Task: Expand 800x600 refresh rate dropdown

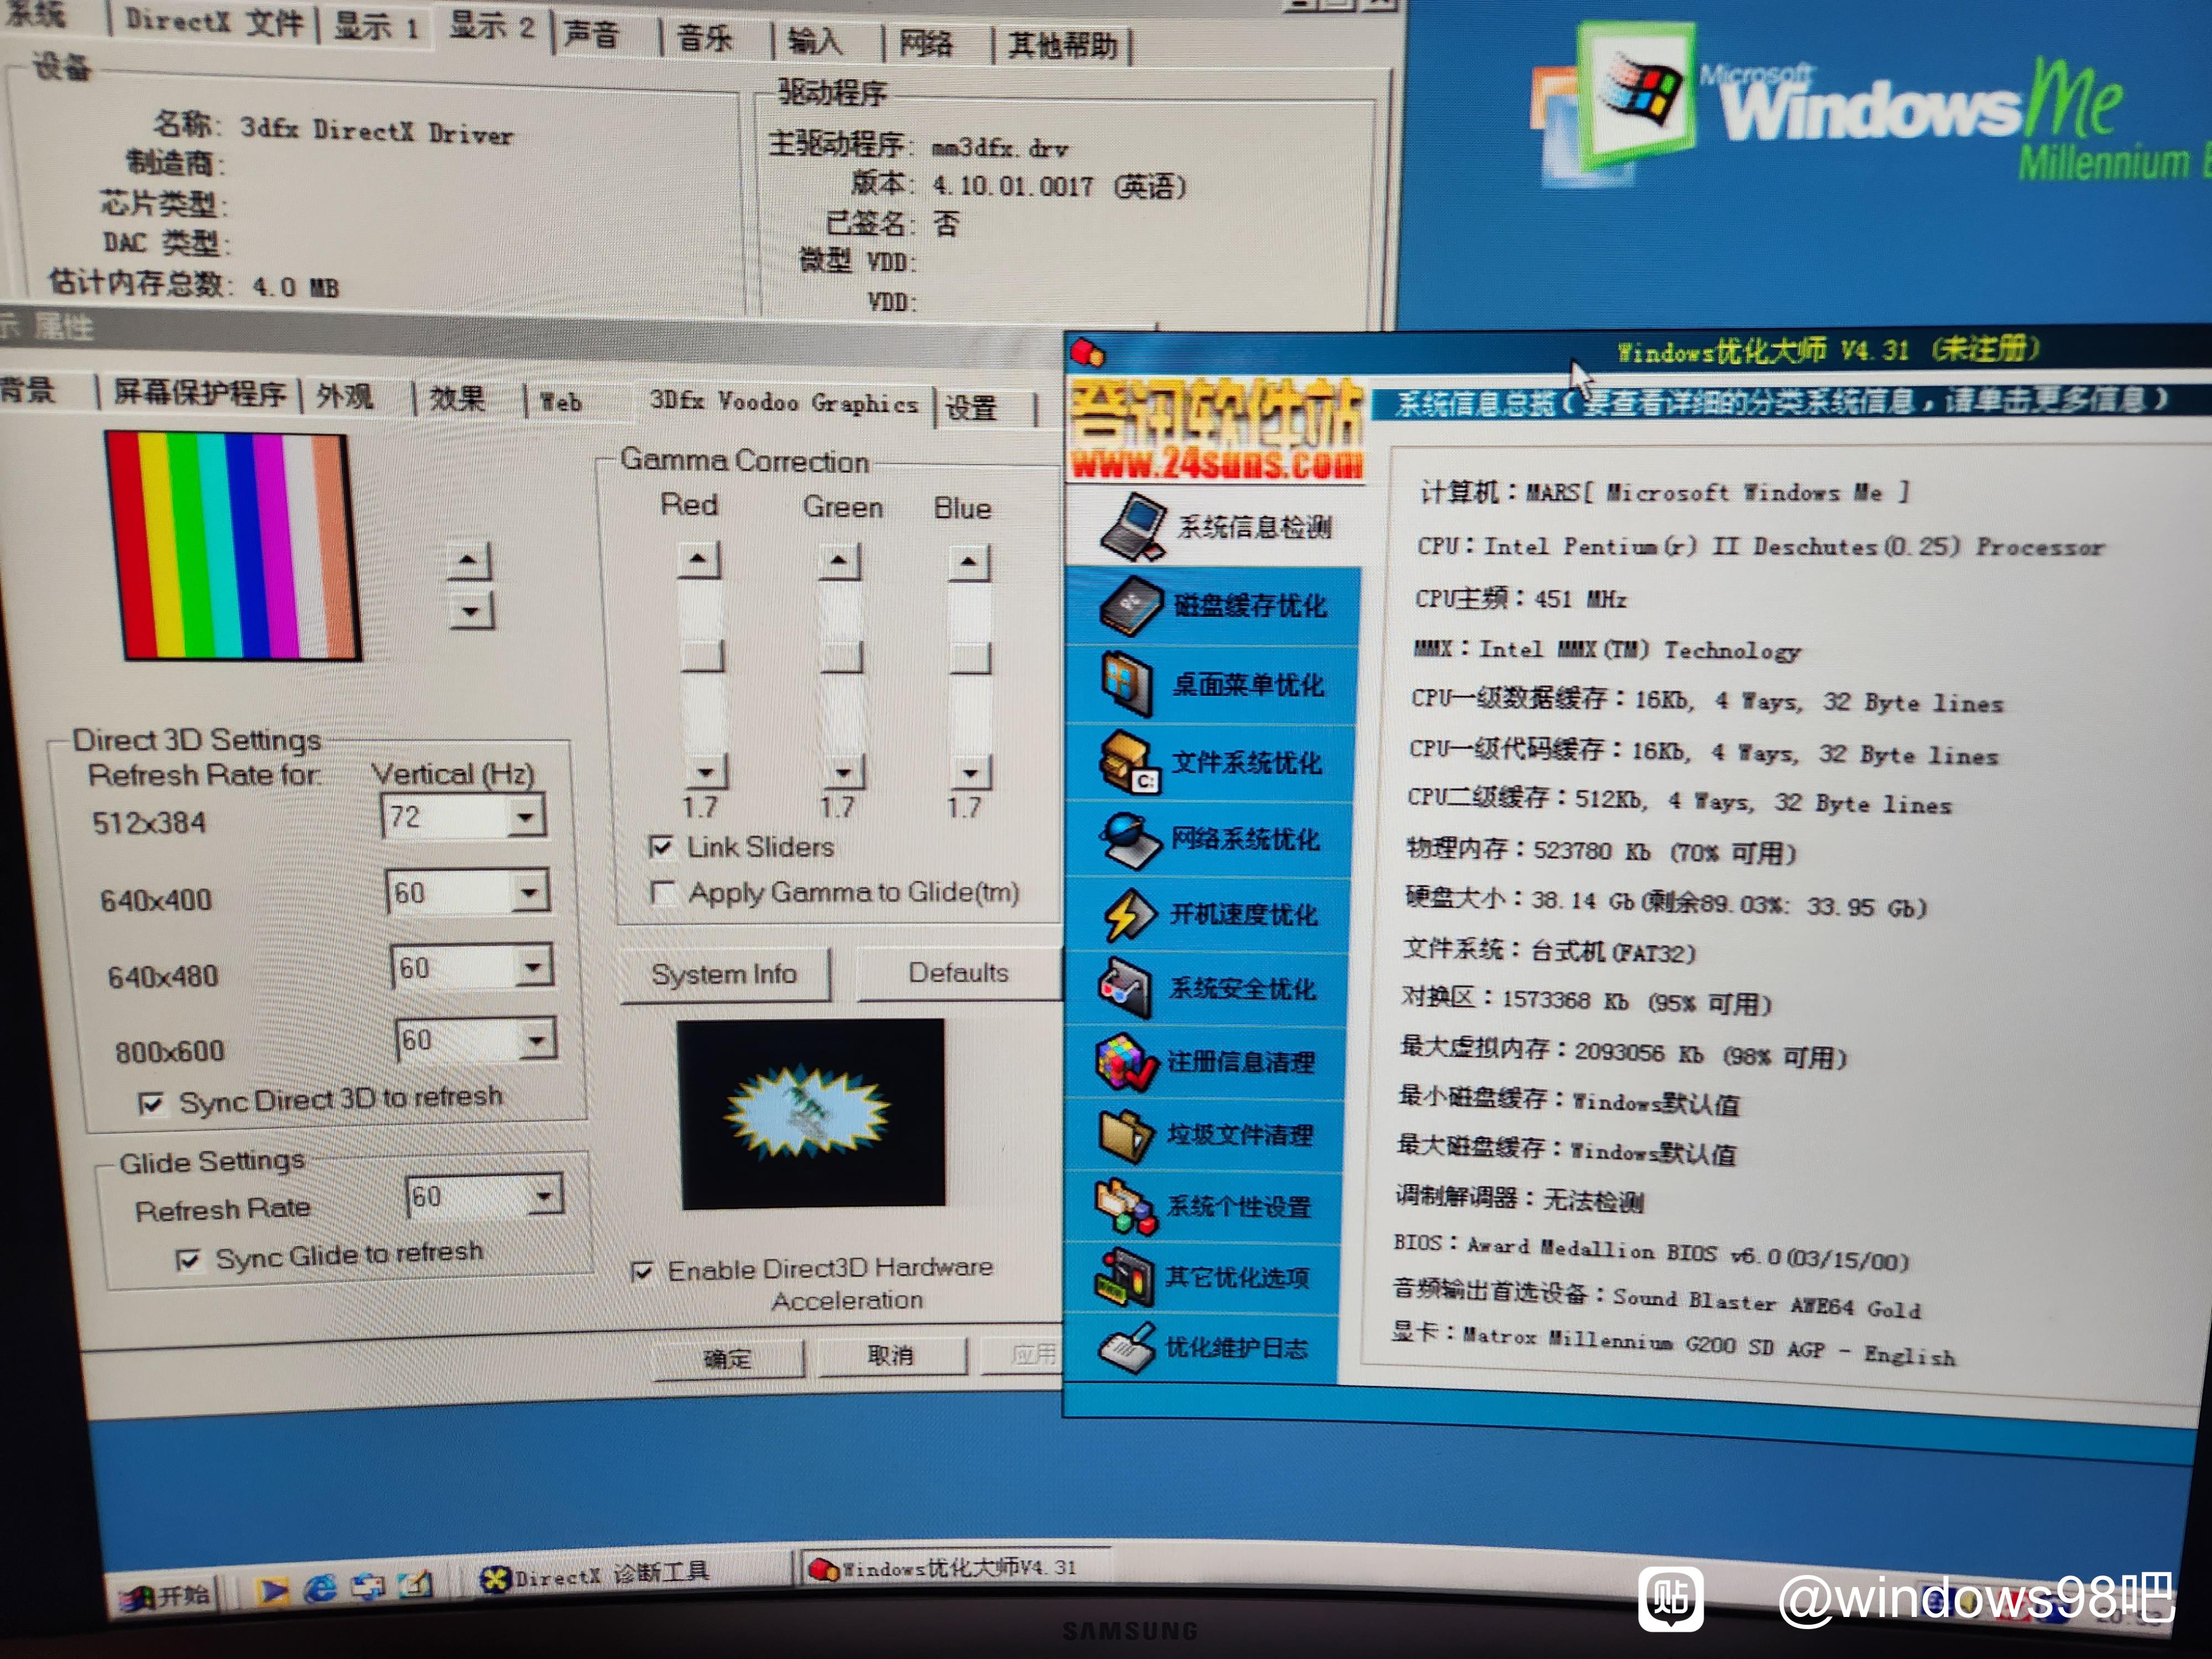Action: pos(537,1040)
